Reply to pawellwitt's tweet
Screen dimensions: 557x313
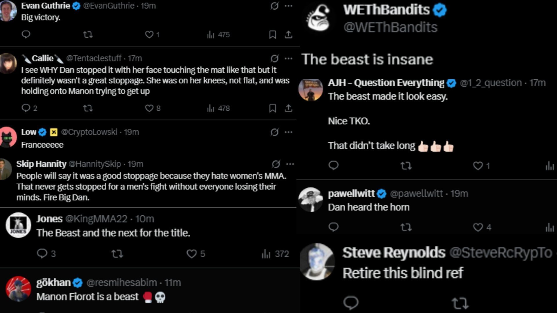tap(333, 227)
